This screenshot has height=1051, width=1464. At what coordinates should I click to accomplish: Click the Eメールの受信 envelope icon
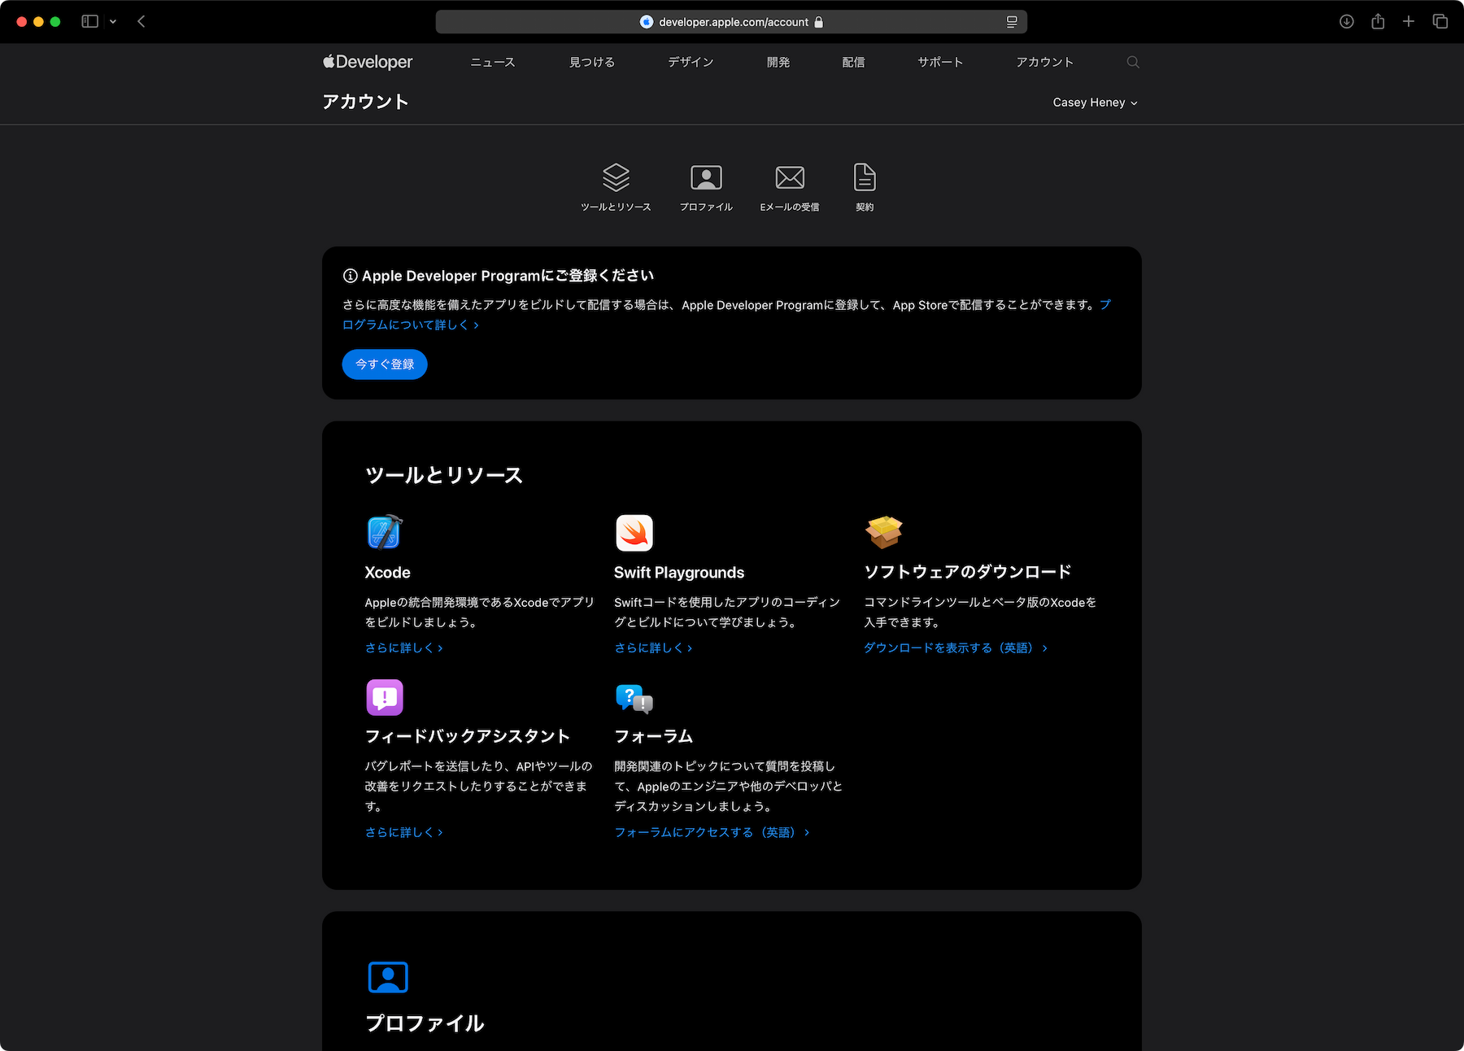789,177
